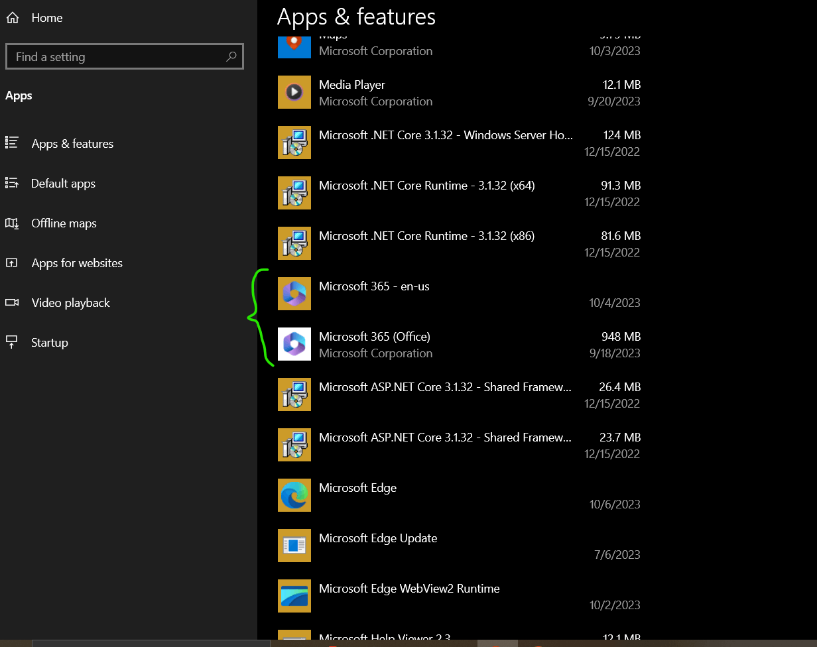Click the Startup sidebar icon
This screenshot has height=647, width=817.
[12, 342]
